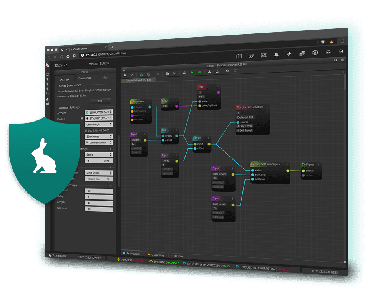
Task: Open the monitor dashboard sidebar icon
Action: (48, 74)
